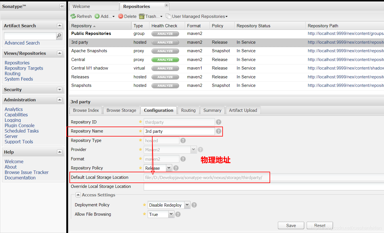Click help icon next to Repository Policy
Viewport: 384px width, 233px height.
coord(176,168)
